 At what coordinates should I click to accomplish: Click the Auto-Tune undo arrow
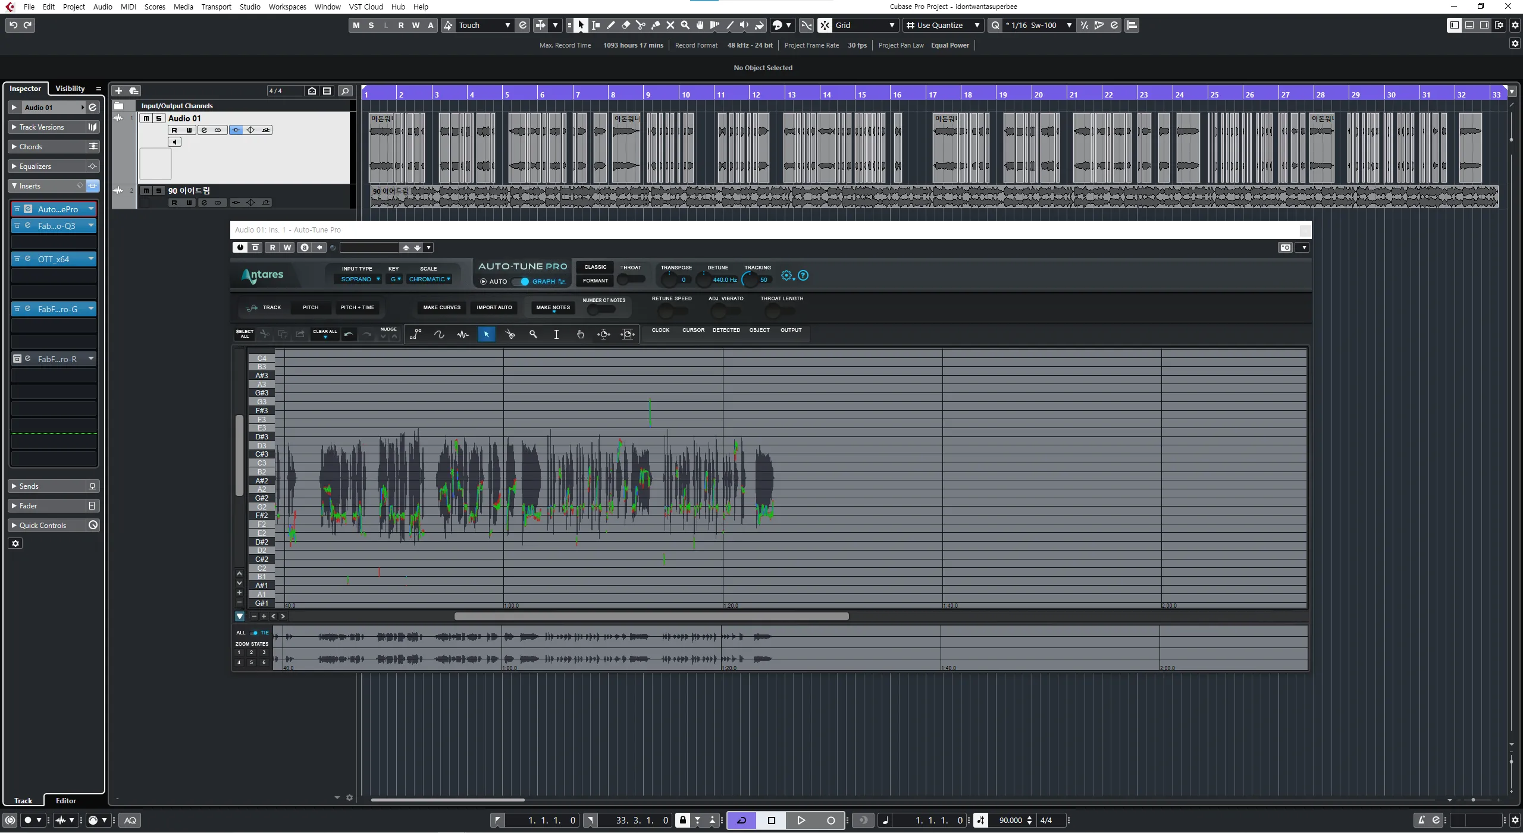pos(349,334)
